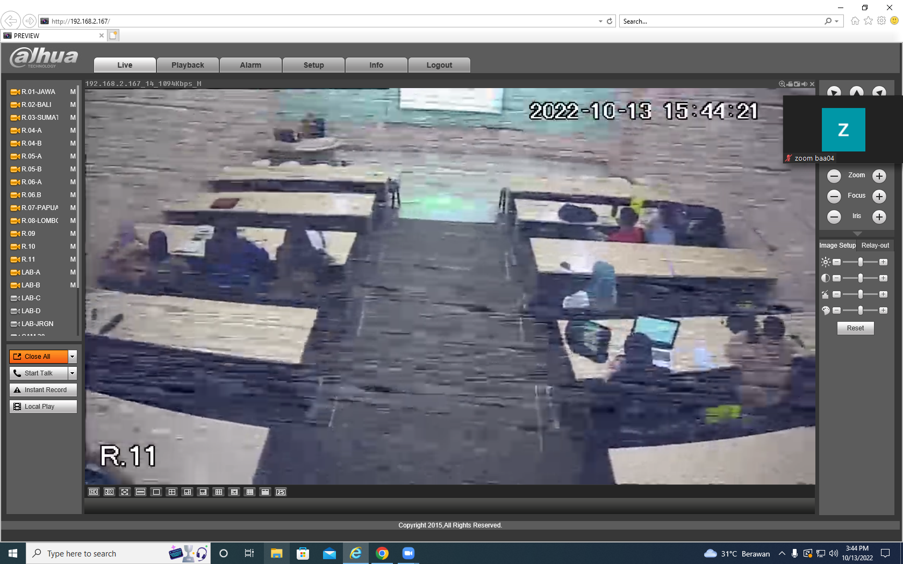Switch to twenty-window layout

point(266,492)
